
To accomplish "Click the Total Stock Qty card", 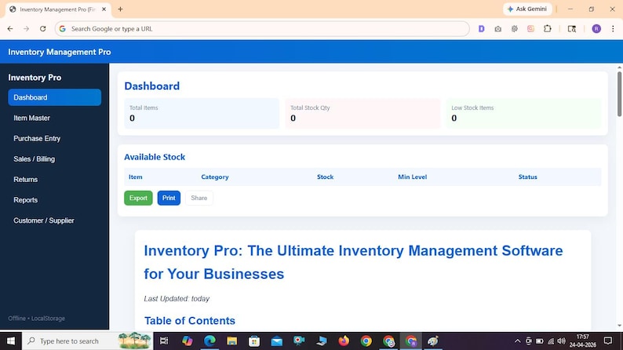I will click(x=363, y=113).
